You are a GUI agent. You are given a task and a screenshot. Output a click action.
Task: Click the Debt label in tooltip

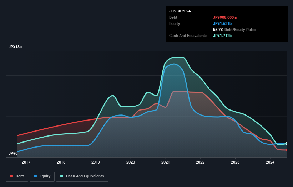[x=173, y=17]
